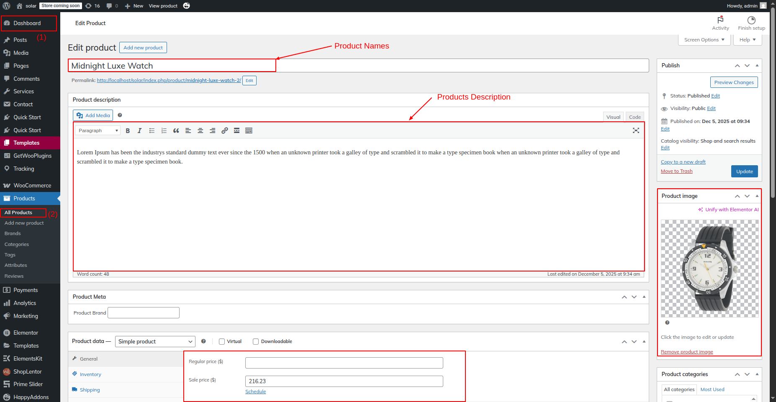Open the Paragraph format dropdown
The image size is (776, 402).
tap(98, 131)
